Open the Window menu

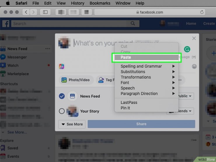[x=123, y=3]
